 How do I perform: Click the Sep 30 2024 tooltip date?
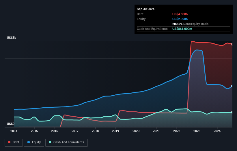(145, 9)
